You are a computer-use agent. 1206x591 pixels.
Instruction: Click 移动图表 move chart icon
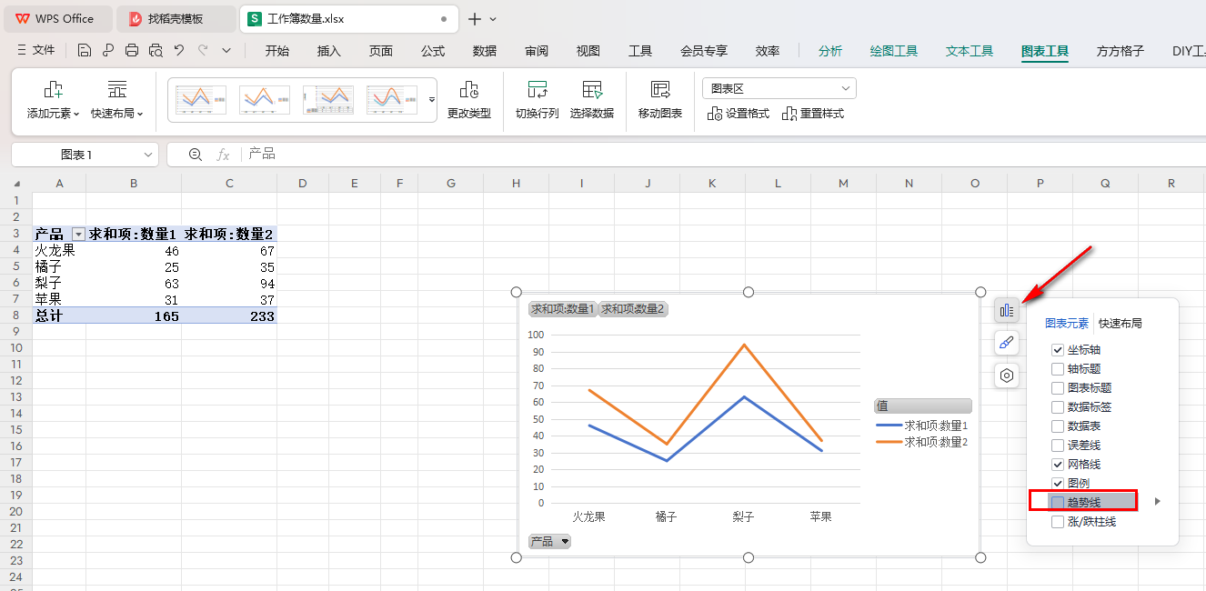pos(660,101)
